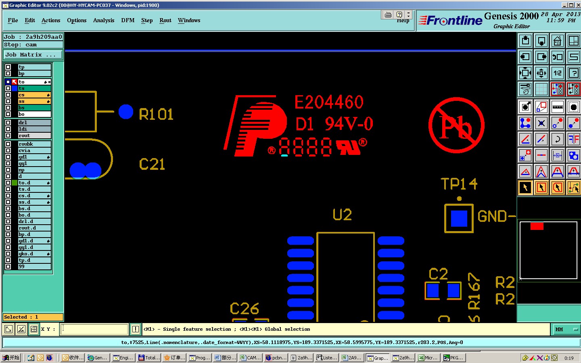
Task: Pan view right using the arrow icon
Action: pyautogui.click(x=541, y=57)
